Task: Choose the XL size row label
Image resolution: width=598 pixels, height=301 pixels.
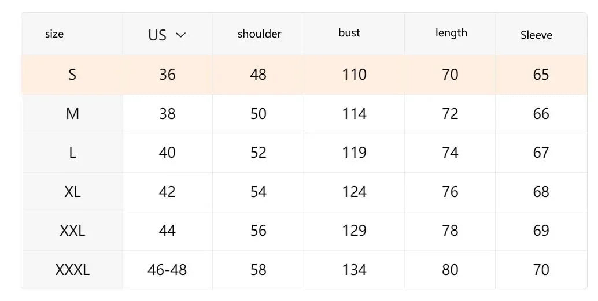Action: point(72,192)
